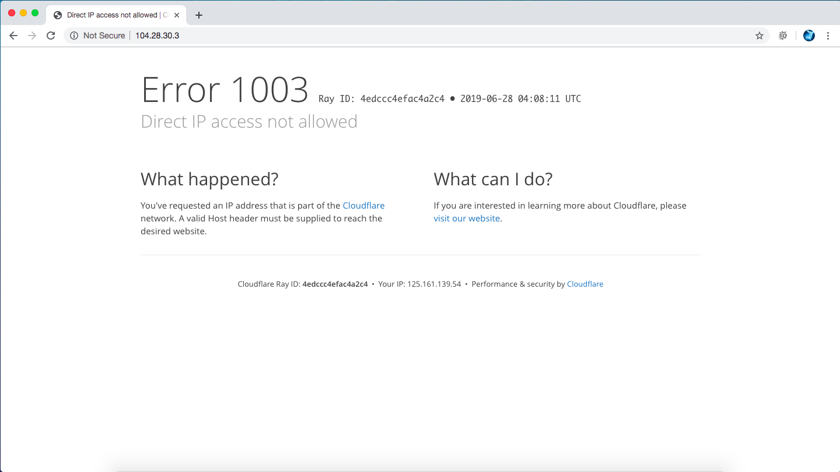This screenshot has height=472, width=840.
Task: Select the 'Direct IP access not allowed' tab
Action: (112, 15)
